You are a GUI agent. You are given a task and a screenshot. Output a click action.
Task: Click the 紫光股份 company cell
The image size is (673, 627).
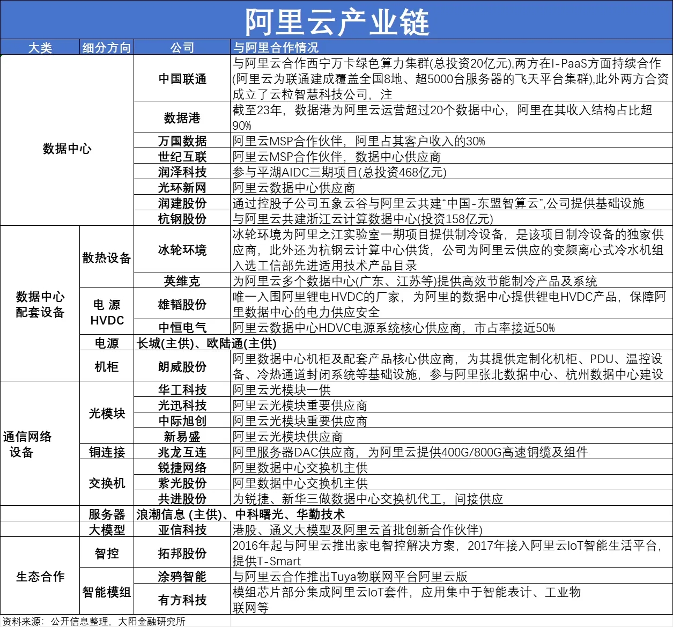[182, 483]
